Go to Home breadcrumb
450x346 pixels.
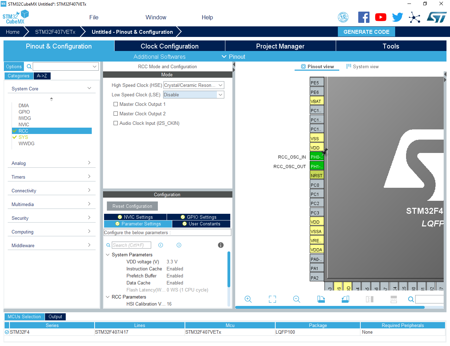pos(13,32)
